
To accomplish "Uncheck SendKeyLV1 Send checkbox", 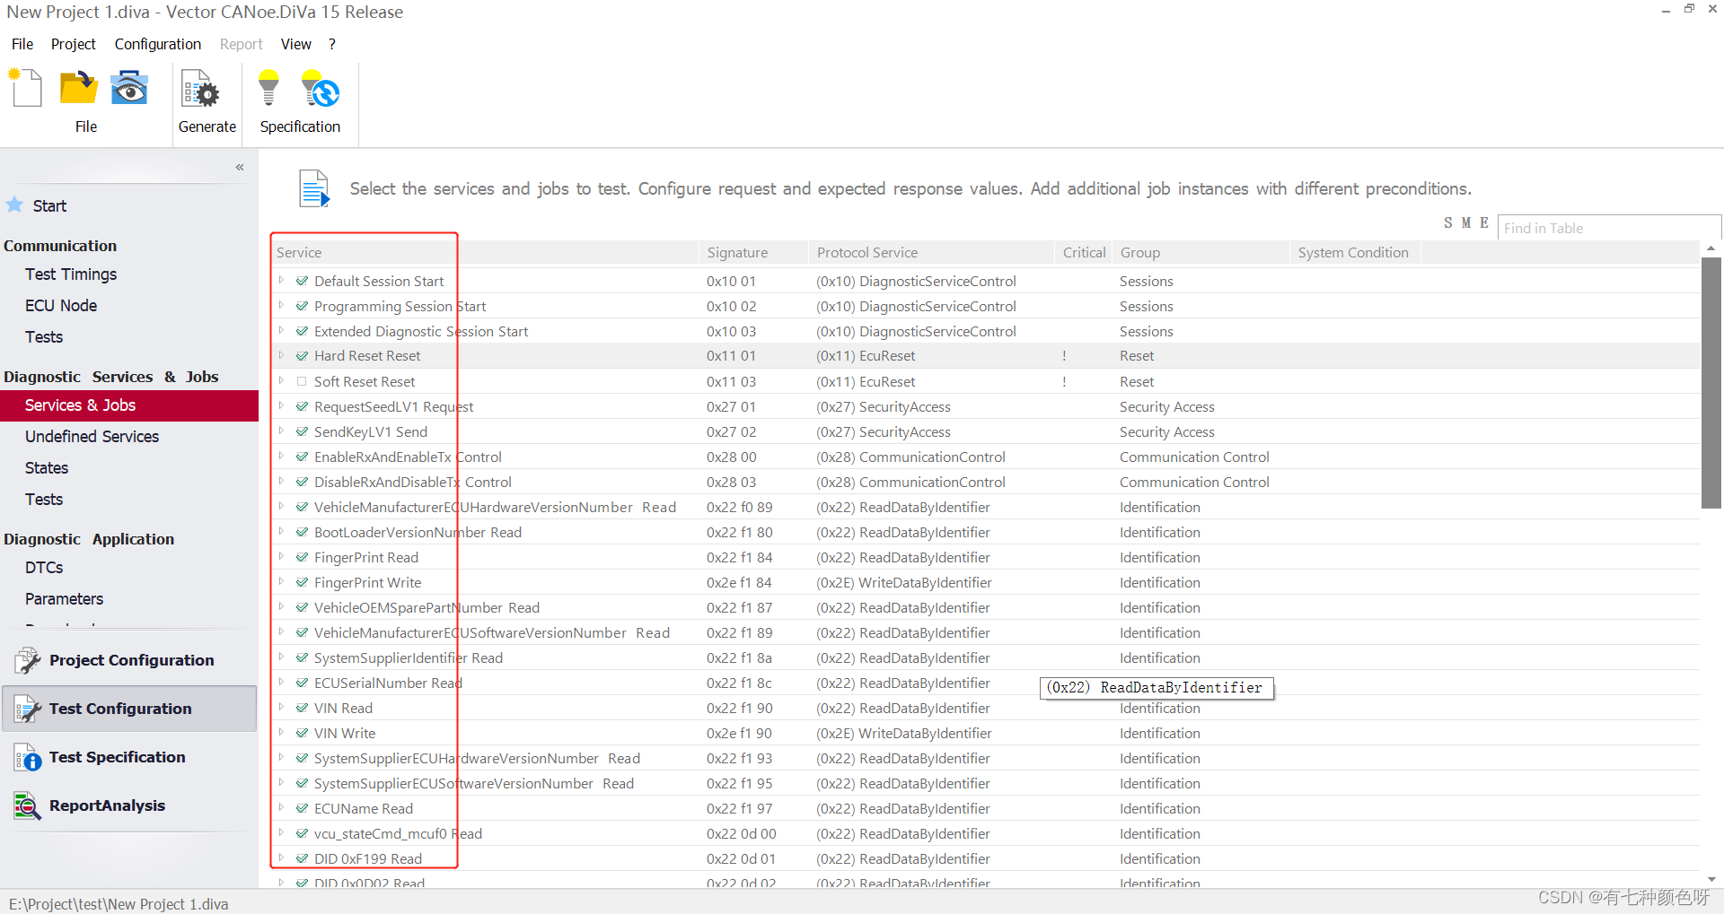I will tap(302, 431).
